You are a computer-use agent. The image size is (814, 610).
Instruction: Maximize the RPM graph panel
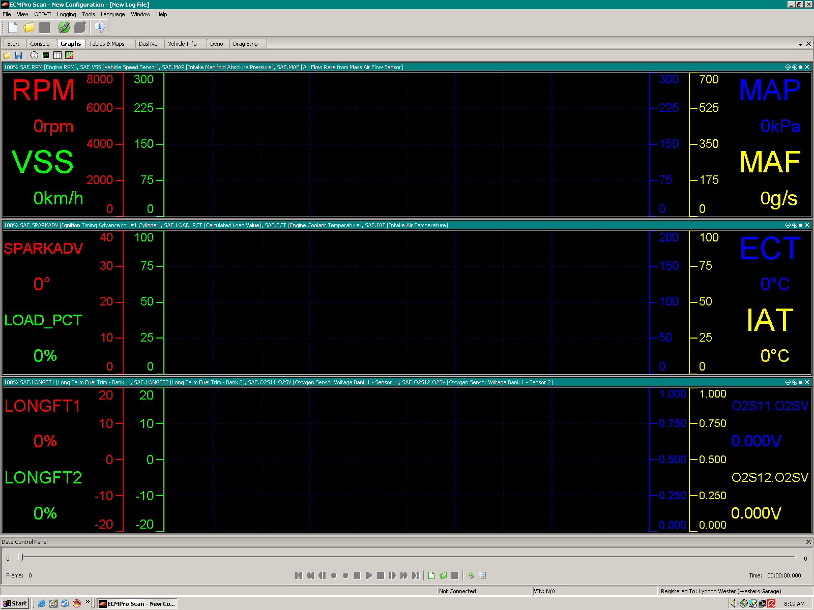[801, 67]
